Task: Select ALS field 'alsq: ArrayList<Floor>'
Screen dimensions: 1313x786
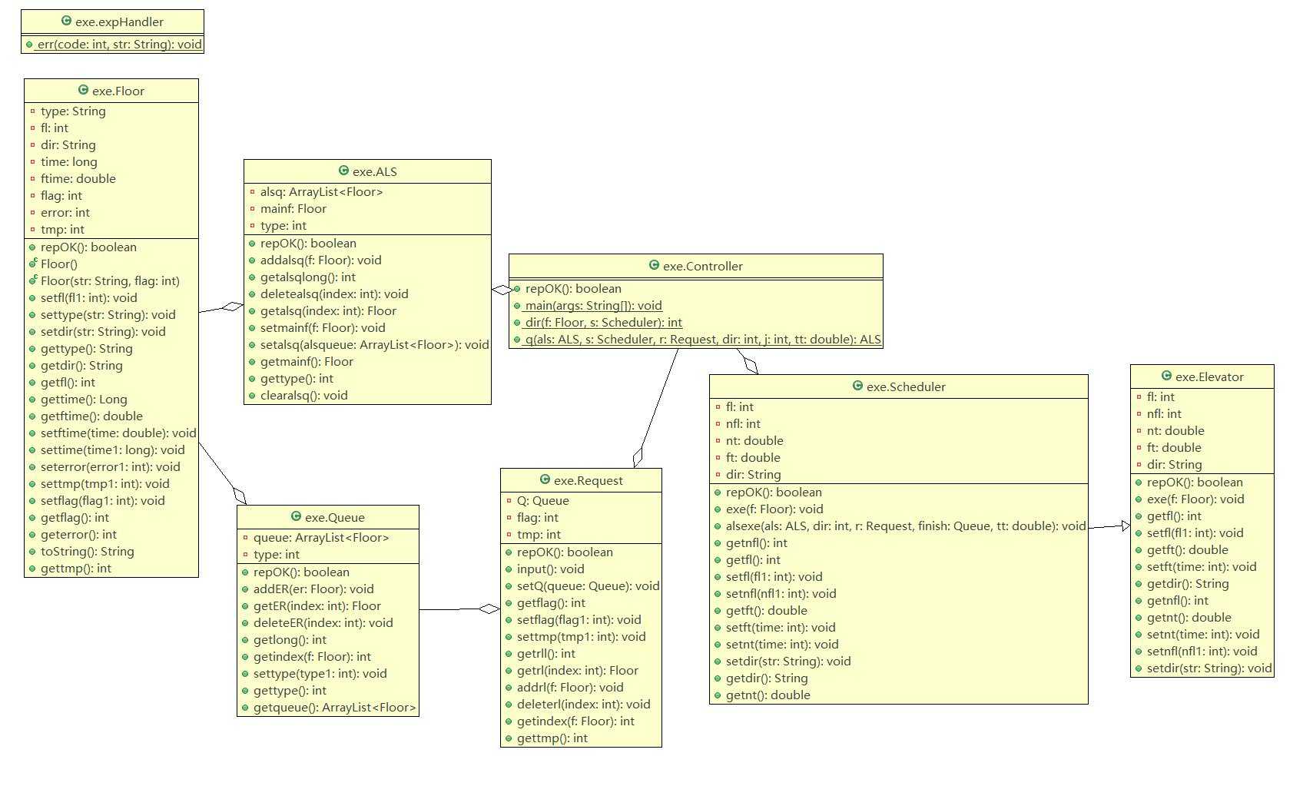Action: click(x=321, y=191)
